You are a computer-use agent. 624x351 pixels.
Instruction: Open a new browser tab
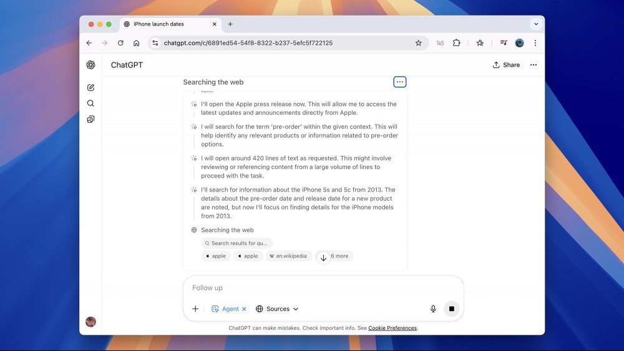coord(230,24)
